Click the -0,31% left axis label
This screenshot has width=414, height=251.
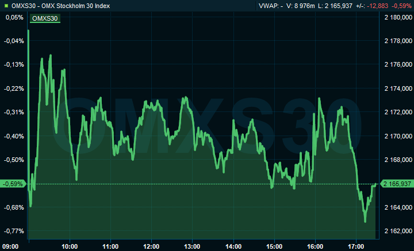[x=14, y=113]
